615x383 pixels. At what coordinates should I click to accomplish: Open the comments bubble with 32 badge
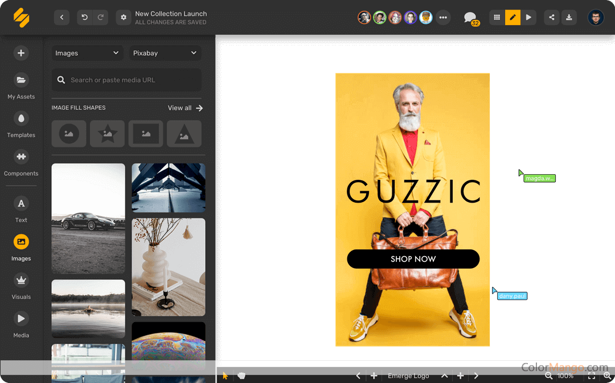[470, 18]
